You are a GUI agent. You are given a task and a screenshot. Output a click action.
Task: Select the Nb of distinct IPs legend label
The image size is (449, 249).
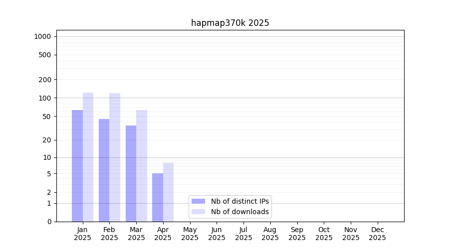(239, 201)
